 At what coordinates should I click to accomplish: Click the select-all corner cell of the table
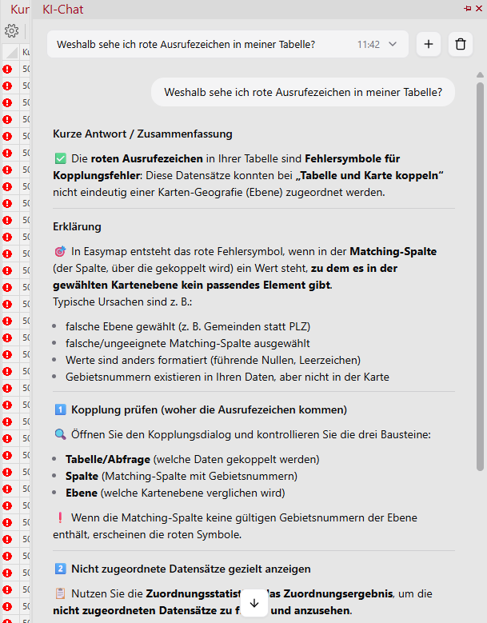10,52
